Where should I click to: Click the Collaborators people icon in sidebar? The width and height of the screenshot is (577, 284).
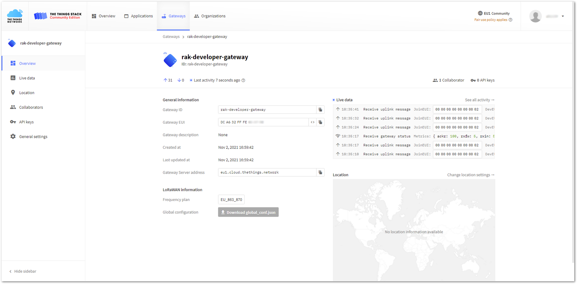[13, 107]
